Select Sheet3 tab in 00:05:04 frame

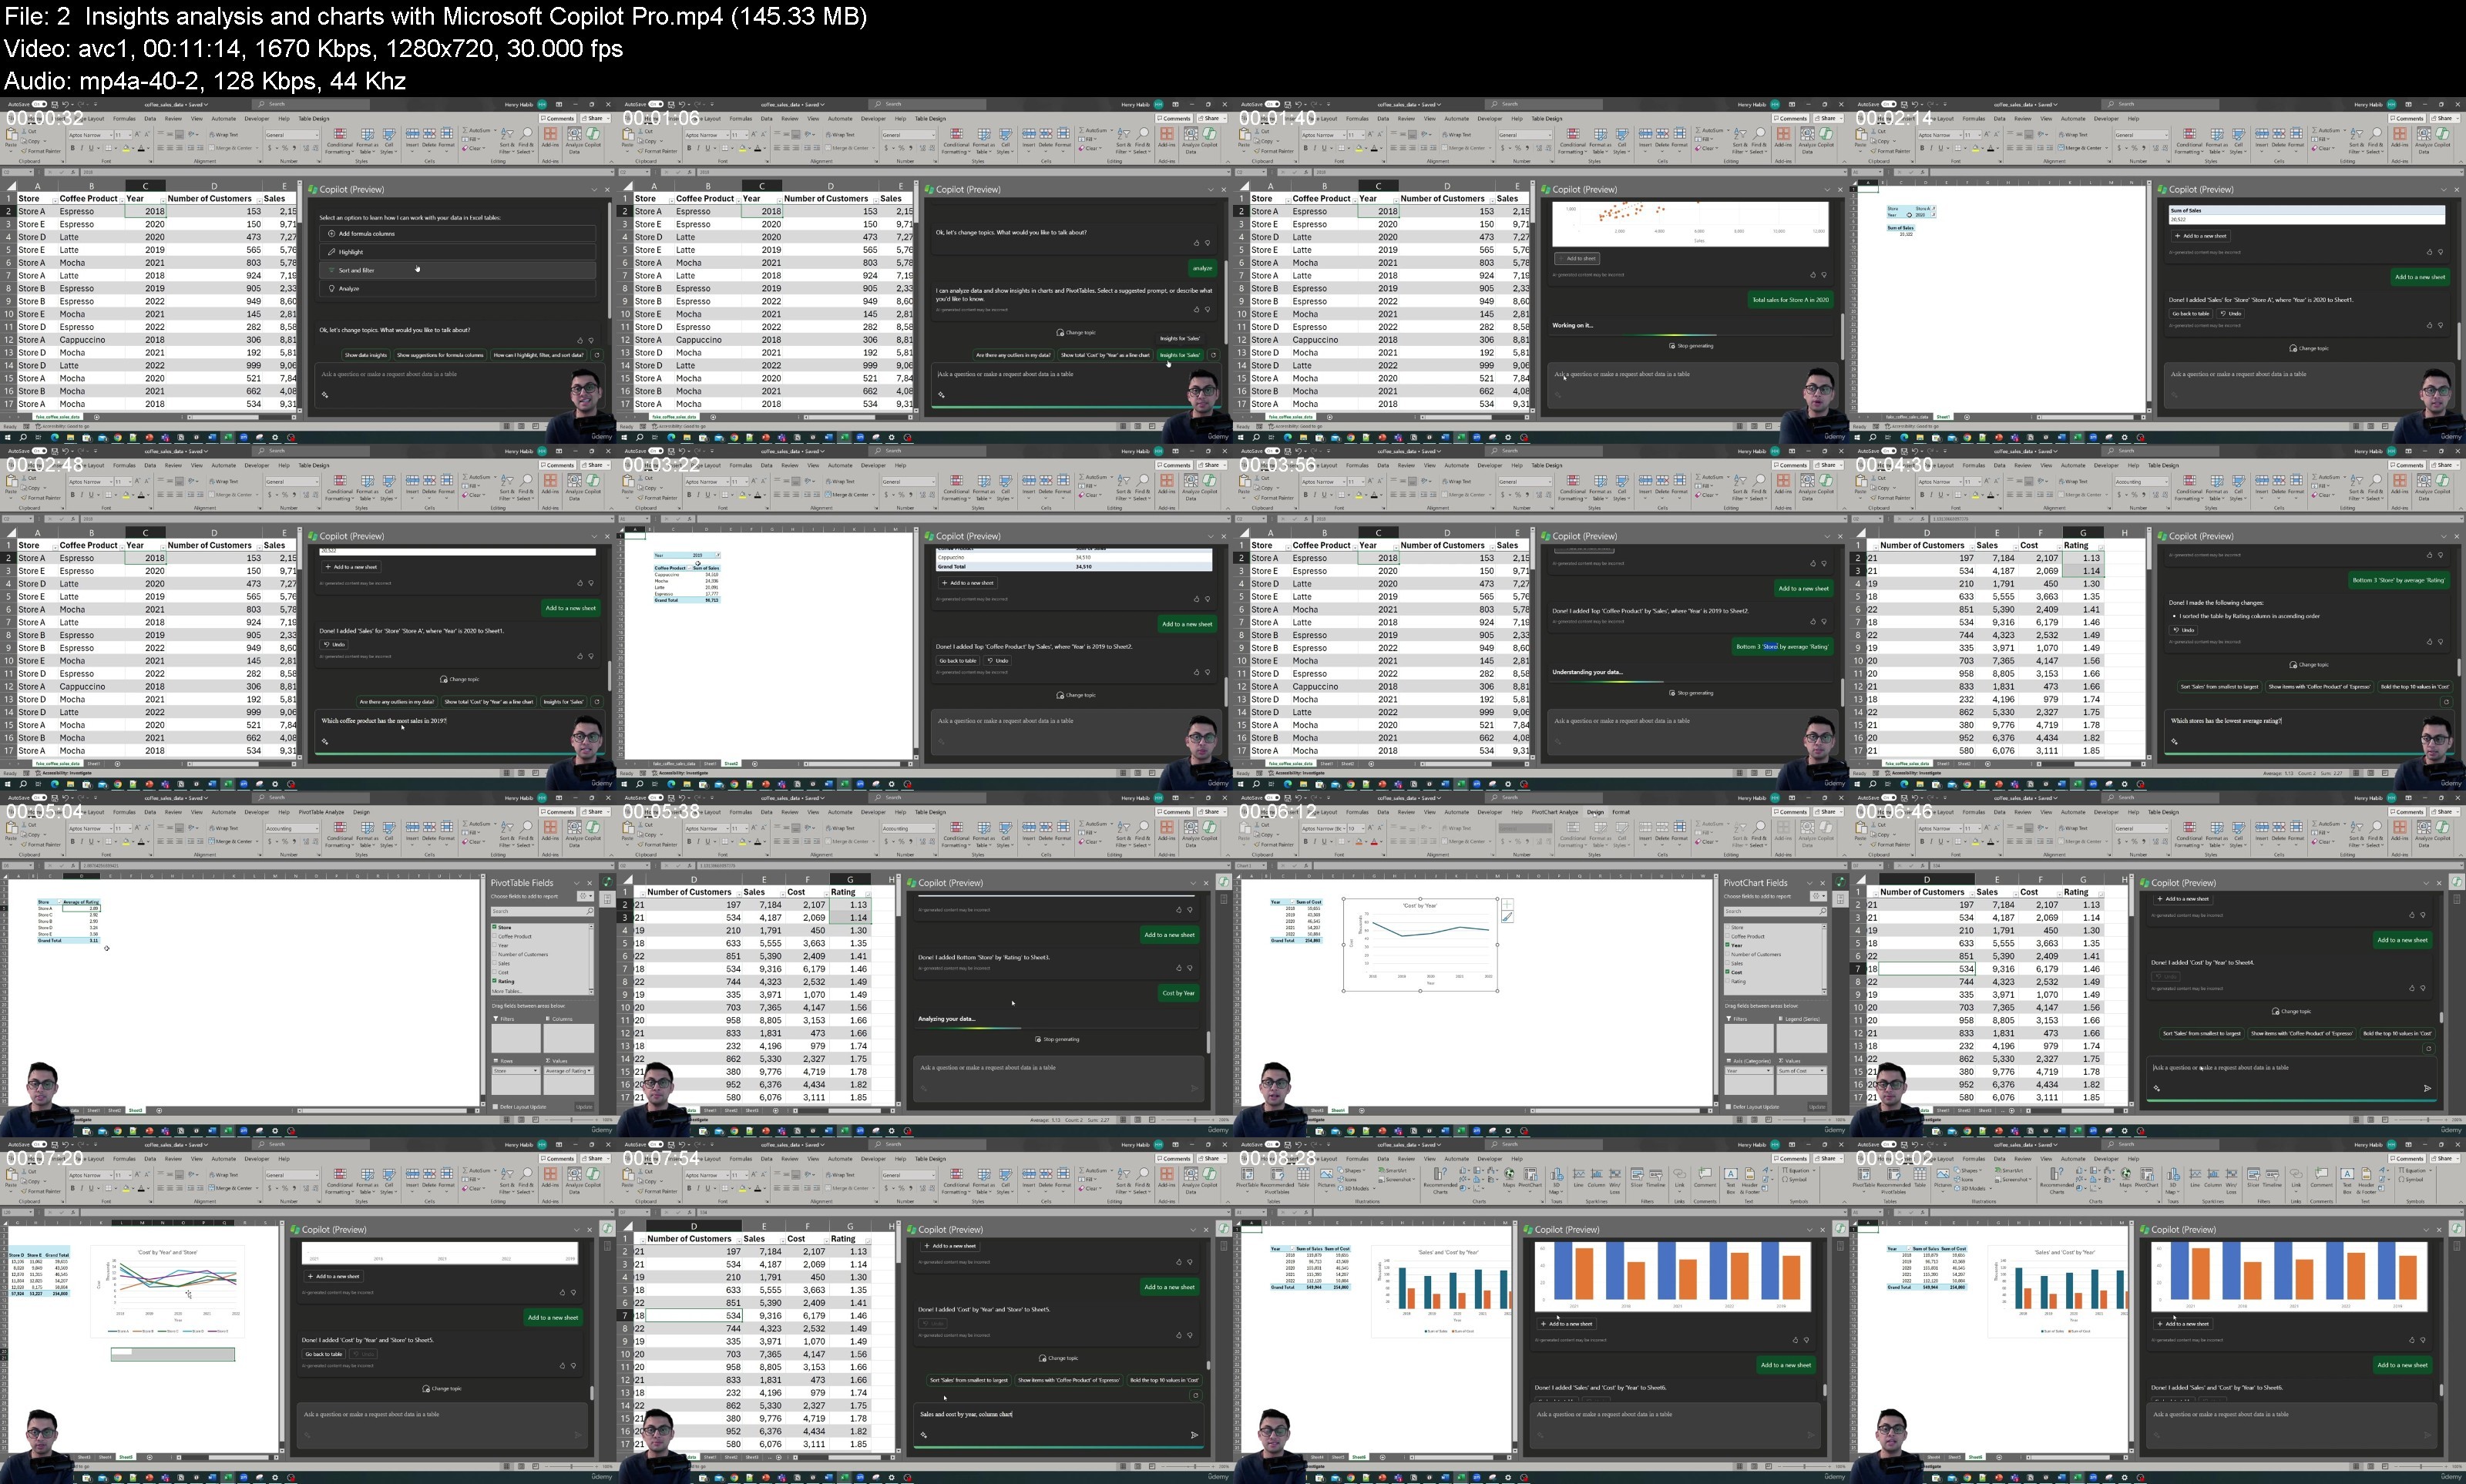(135, 1110)
